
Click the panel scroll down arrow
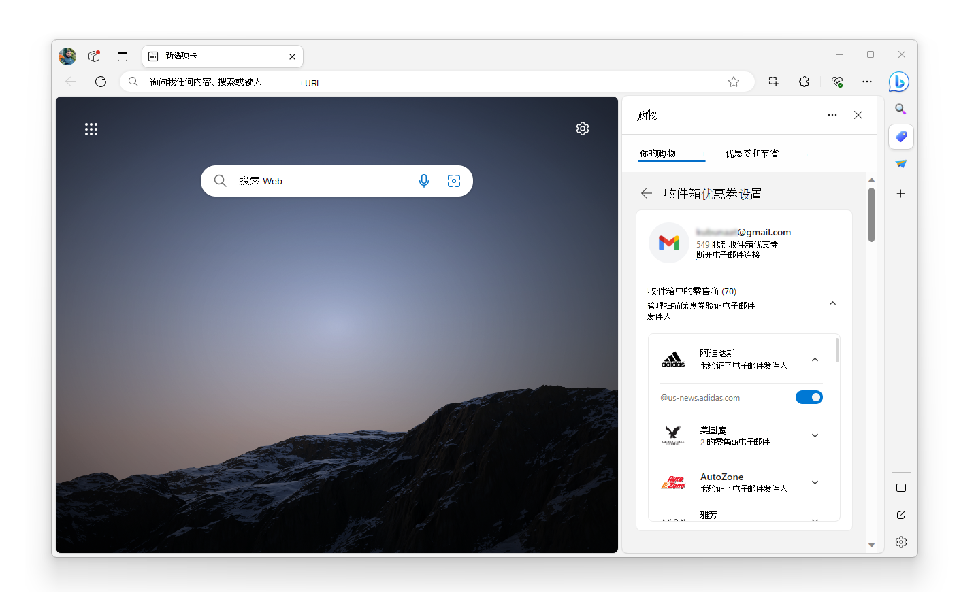pos(871,545)
